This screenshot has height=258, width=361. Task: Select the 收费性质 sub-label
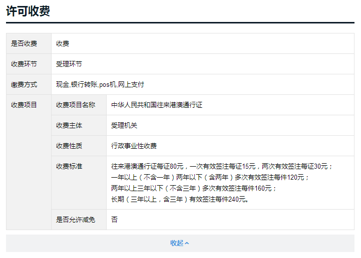click(69, 146)
